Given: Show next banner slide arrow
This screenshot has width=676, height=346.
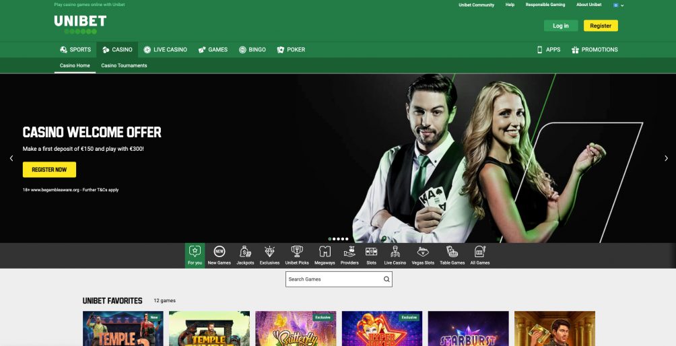Looking at the screenshot, I should pos(666,158).
